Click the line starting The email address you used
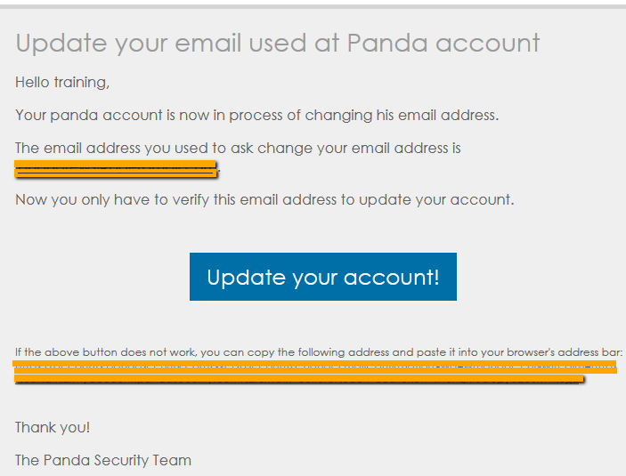 [238, 148]
